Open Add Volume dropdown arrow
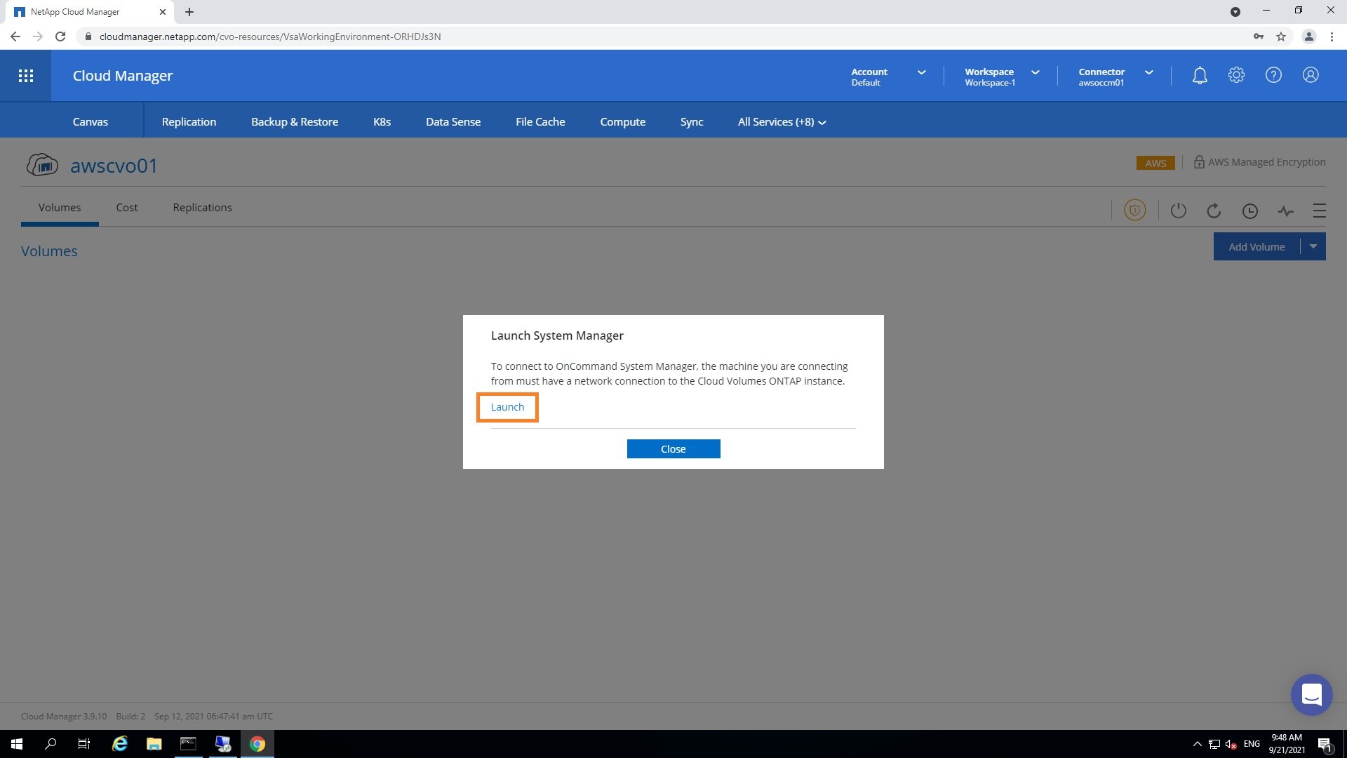Viewport: 1347px width, 758px height. (1313, 246)
